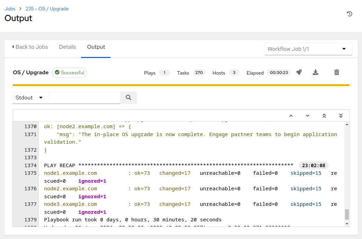Click the Hosts count 3

pos(234,73)
